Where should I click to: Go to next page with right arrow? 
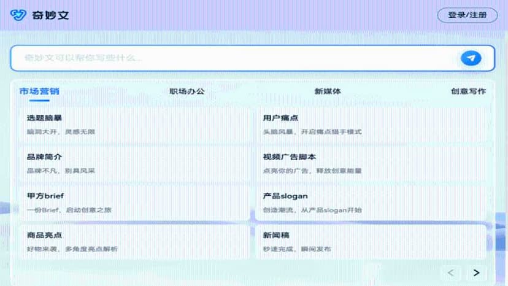tap(476, 272)
